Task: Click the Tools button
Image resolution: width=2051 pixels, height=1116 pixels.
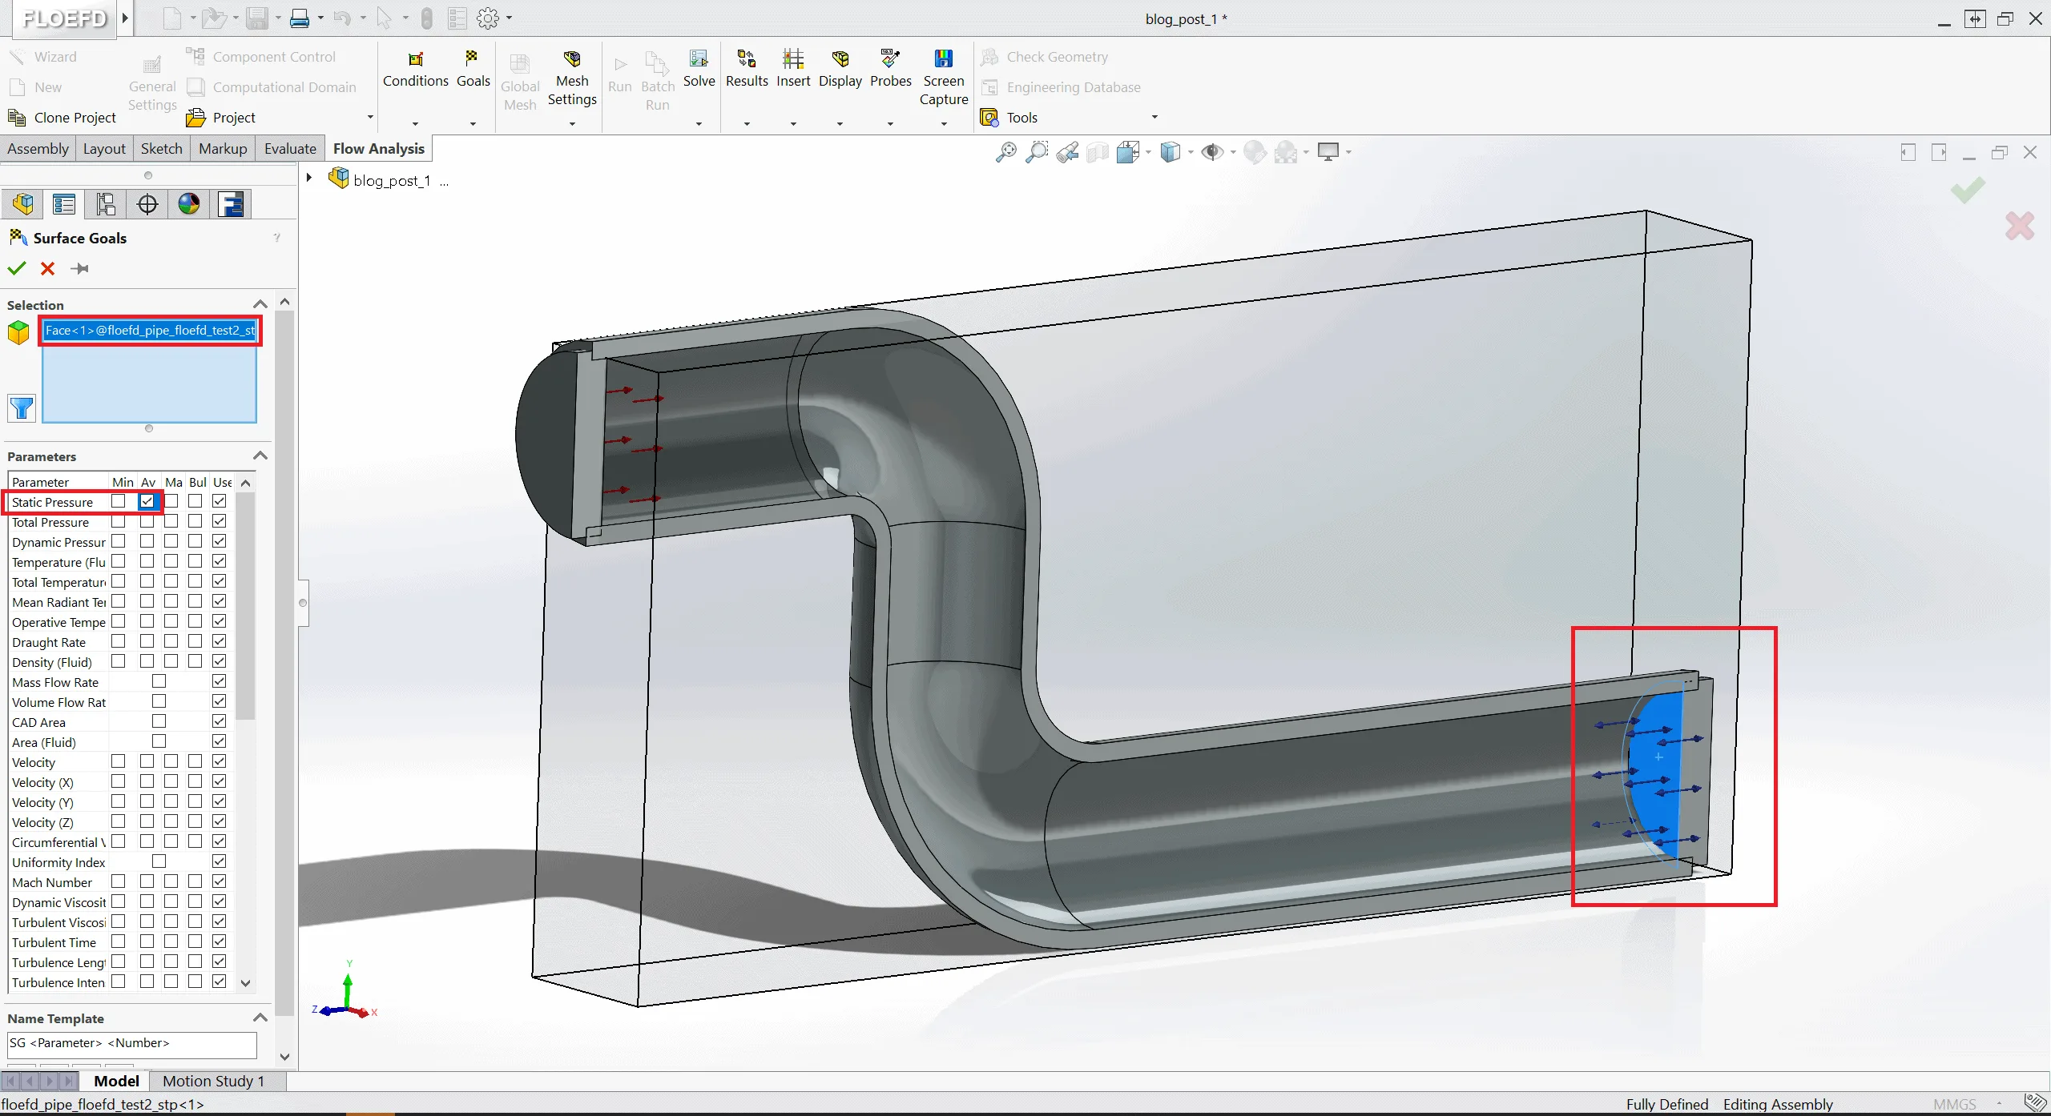Action: tap(1009, 118)
